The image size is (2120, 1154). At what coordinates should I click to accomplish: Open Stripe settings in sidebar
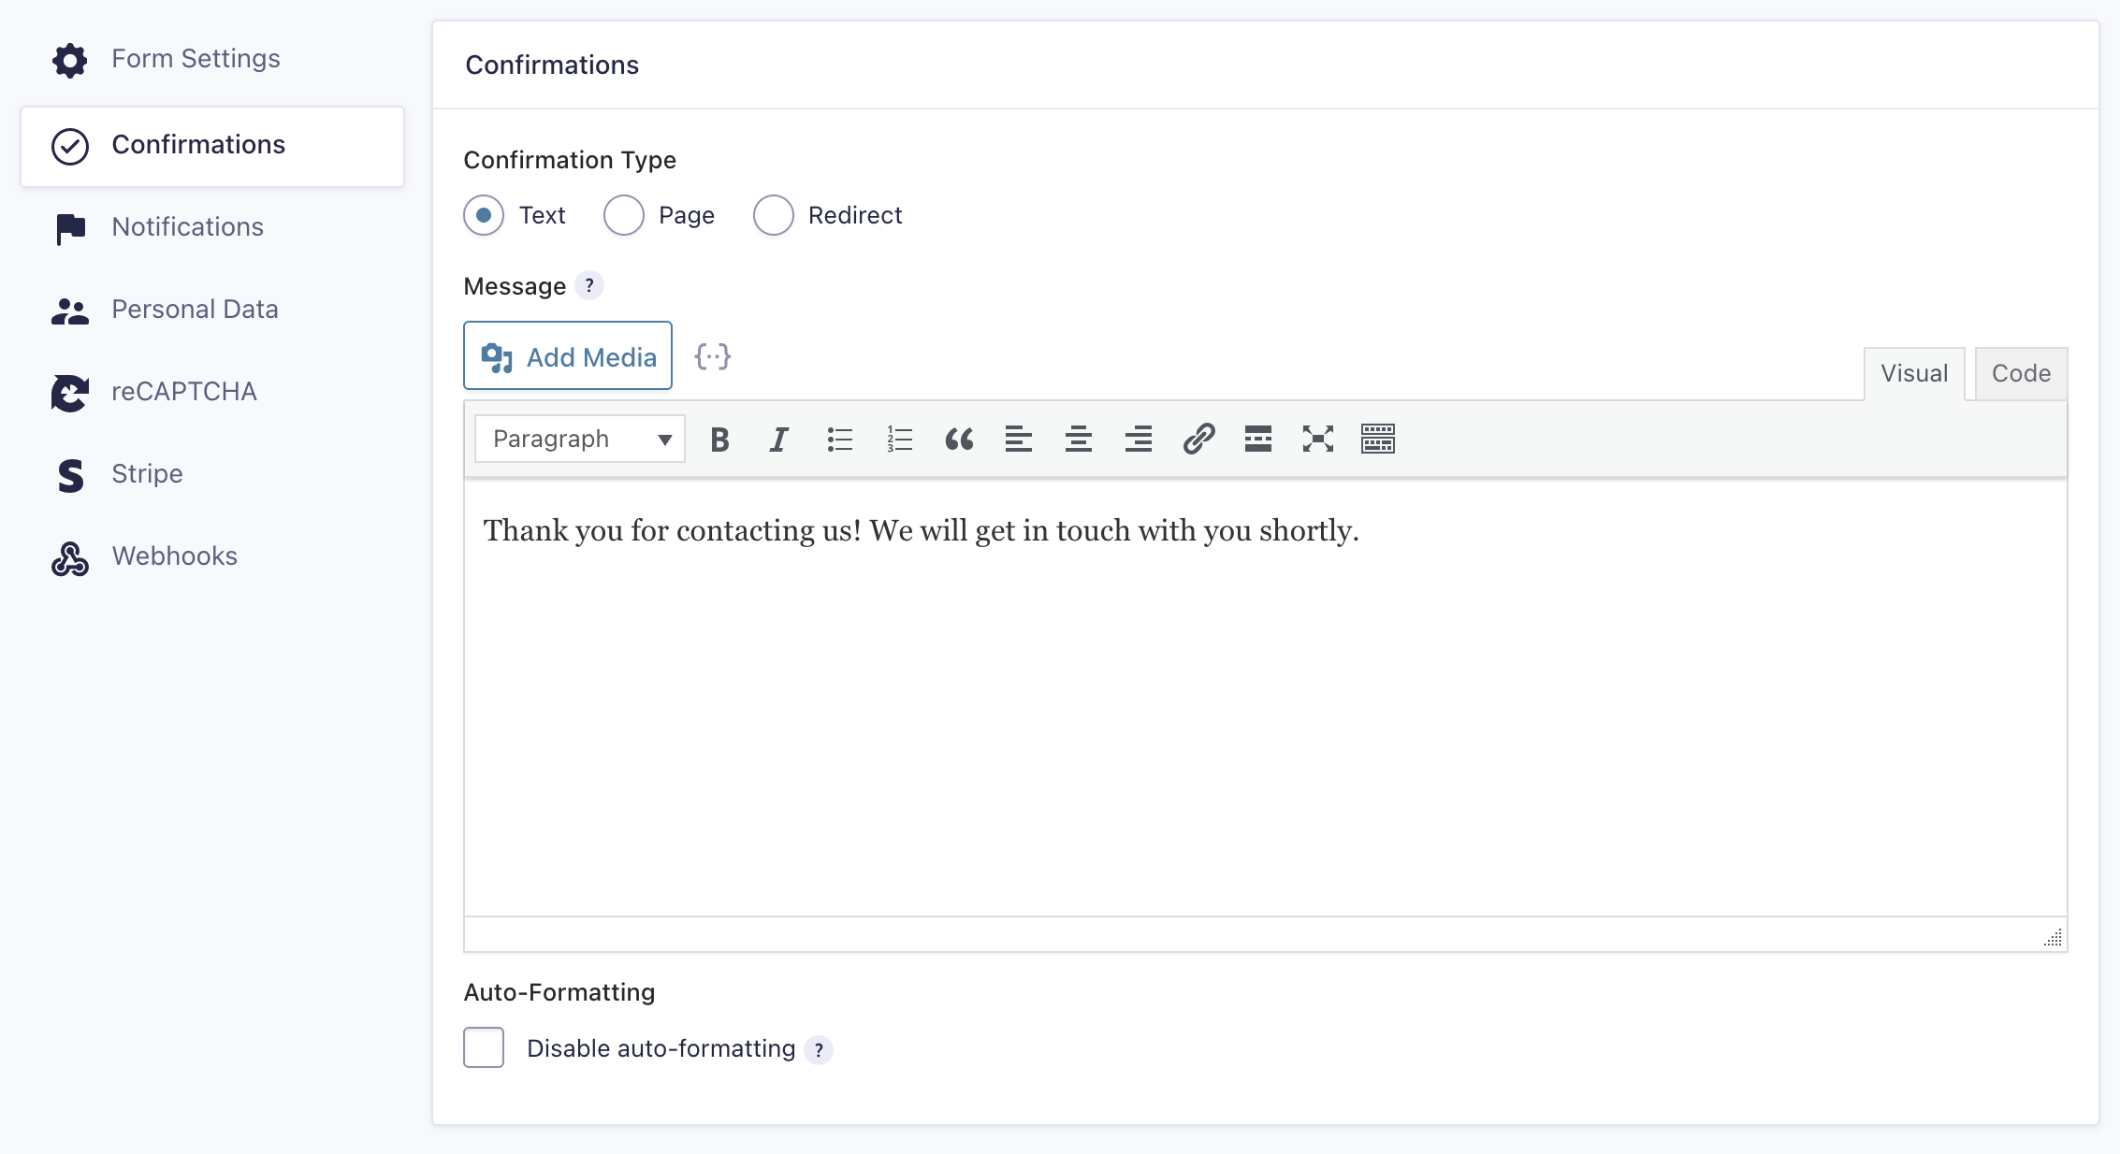point(147,473)
